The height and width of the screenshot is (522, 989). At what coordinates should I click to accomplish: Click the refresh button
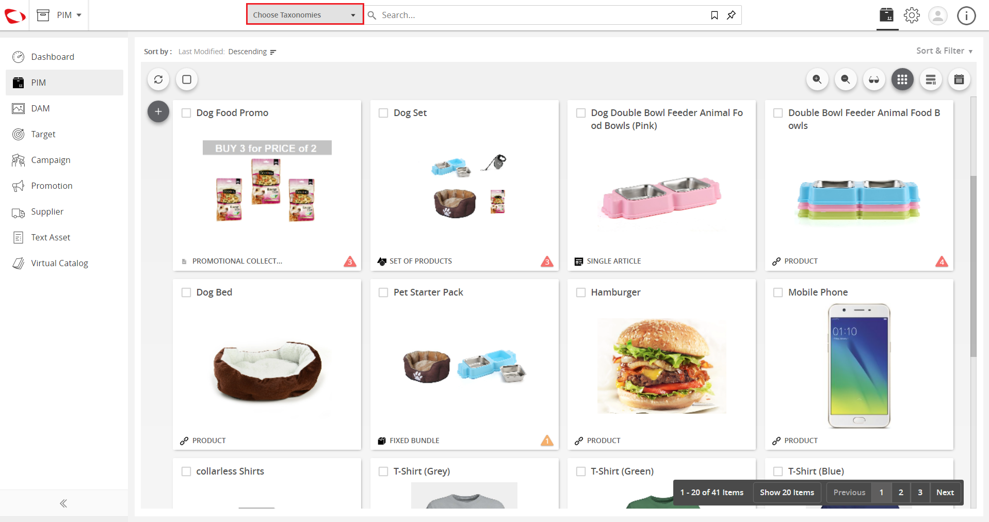158,79
